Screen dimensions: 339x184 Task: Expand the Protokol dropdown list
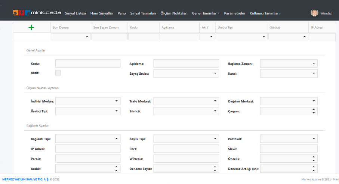(x=314, y=139)
